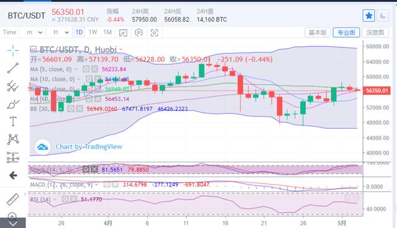The height and width of the screenshot is (228, 397).
Task: Select the 1W interval
Action: tap(92, 32)
